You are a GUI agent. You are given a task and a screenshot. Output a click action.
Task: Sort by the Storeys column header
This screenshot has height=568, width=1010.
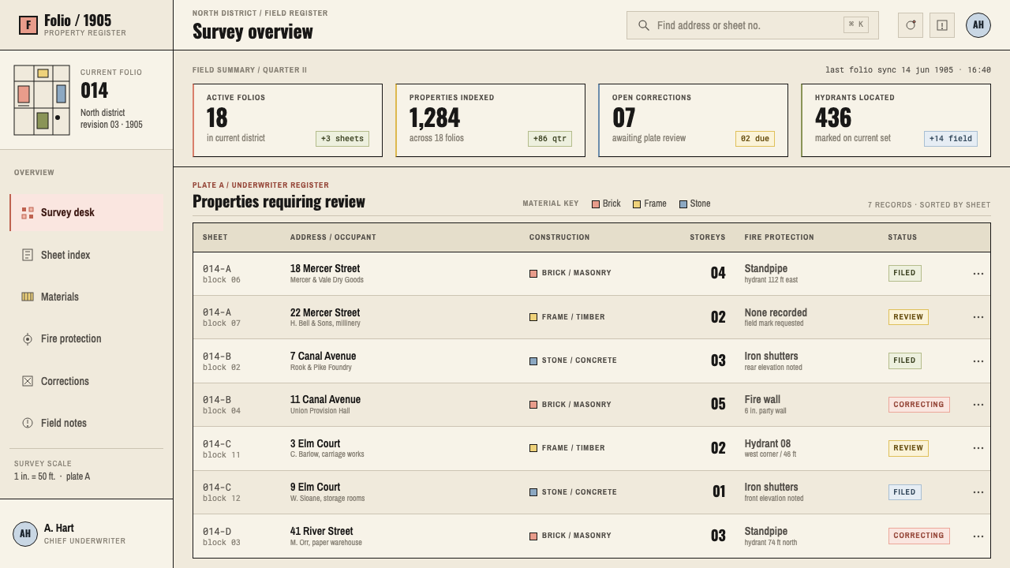[708, 237]
